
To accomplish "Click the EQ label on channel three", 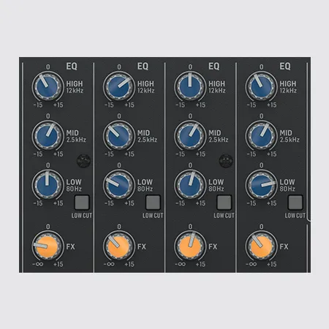I will 214,67.
